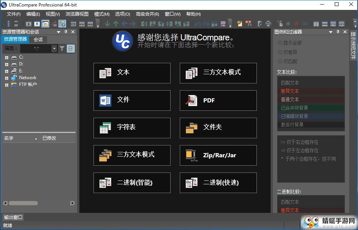Click the green asterisk filter icon

click(288, 24)
